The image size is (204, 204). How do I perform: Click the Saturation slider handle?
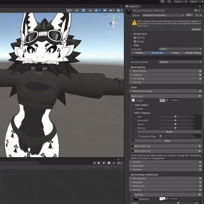pyautogui.click(x=175, y=120)
